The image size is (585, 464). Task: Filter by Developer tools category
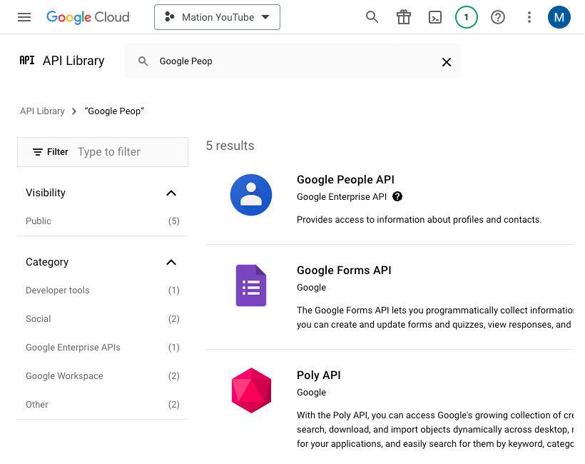pos(103,291)
